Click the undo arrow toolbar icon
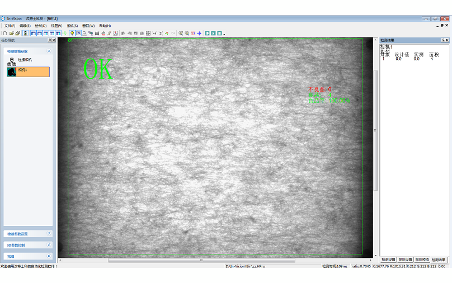452x283 pixels. pyautogui.click(x=167, y=34)
